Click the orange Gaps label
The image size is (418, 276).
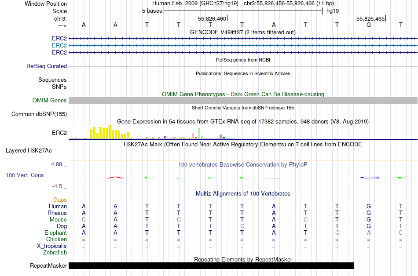[60, 200]
